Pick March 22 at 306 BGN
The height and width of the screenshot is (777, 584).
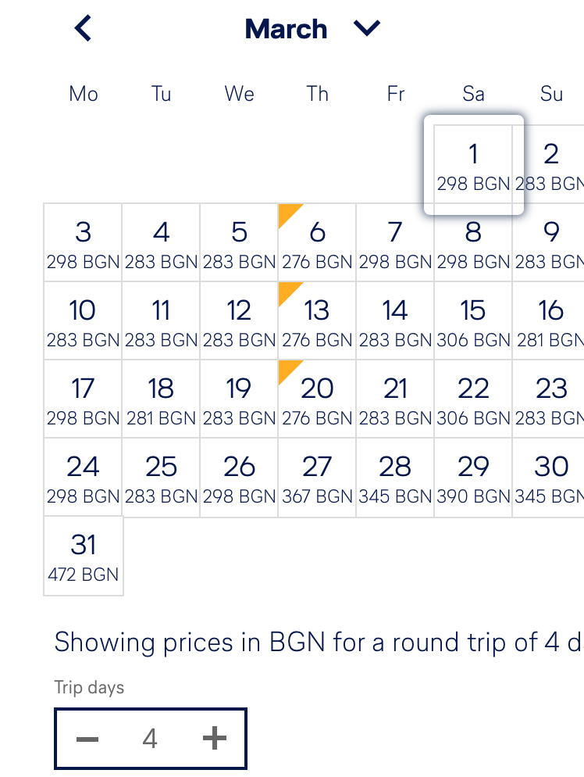point(473,399)
